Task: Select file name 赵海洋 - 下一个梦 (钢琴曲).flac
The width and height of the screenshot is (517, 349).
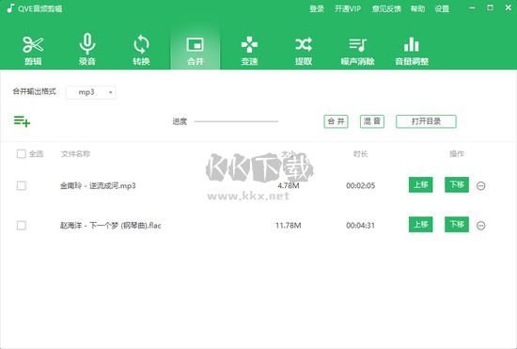Action: pos(111,226)
